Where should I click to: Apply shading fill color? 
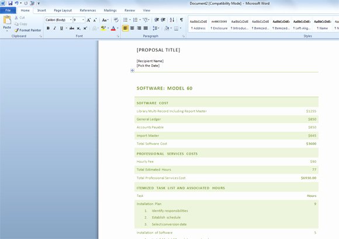click(x=167, y=28)
